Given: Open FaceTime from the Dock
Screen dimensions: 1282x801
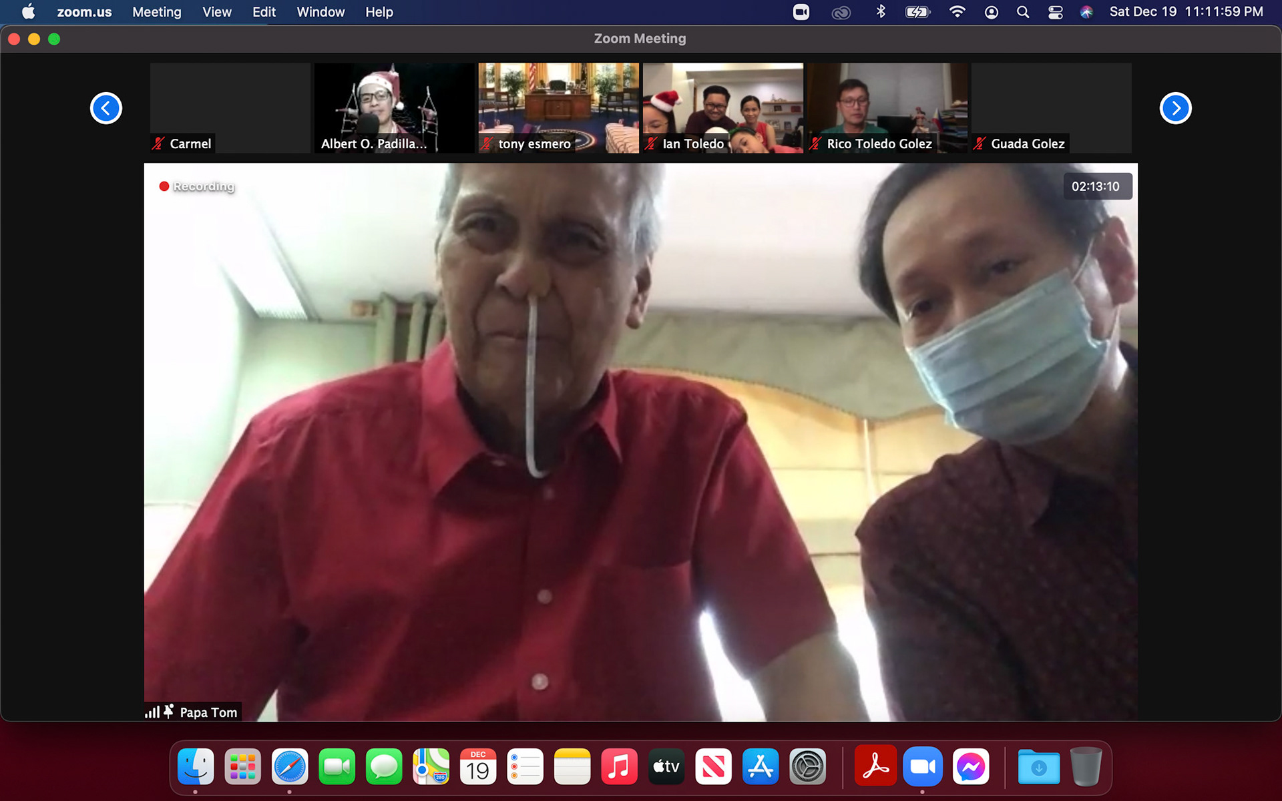Looking at the screenshot, I should click(337, 767).
